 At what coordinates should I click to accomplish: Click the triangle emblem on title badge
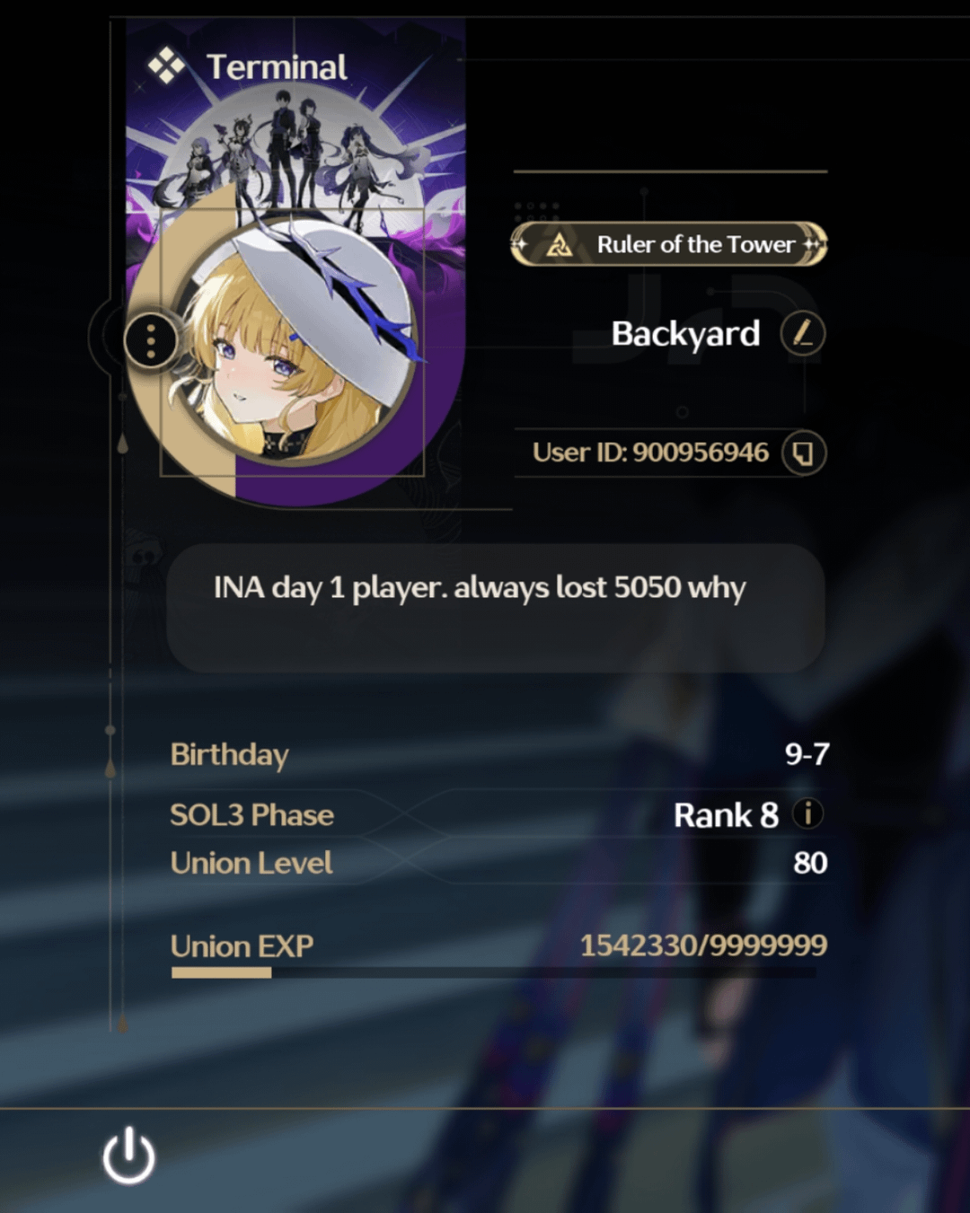click(559, 244)
